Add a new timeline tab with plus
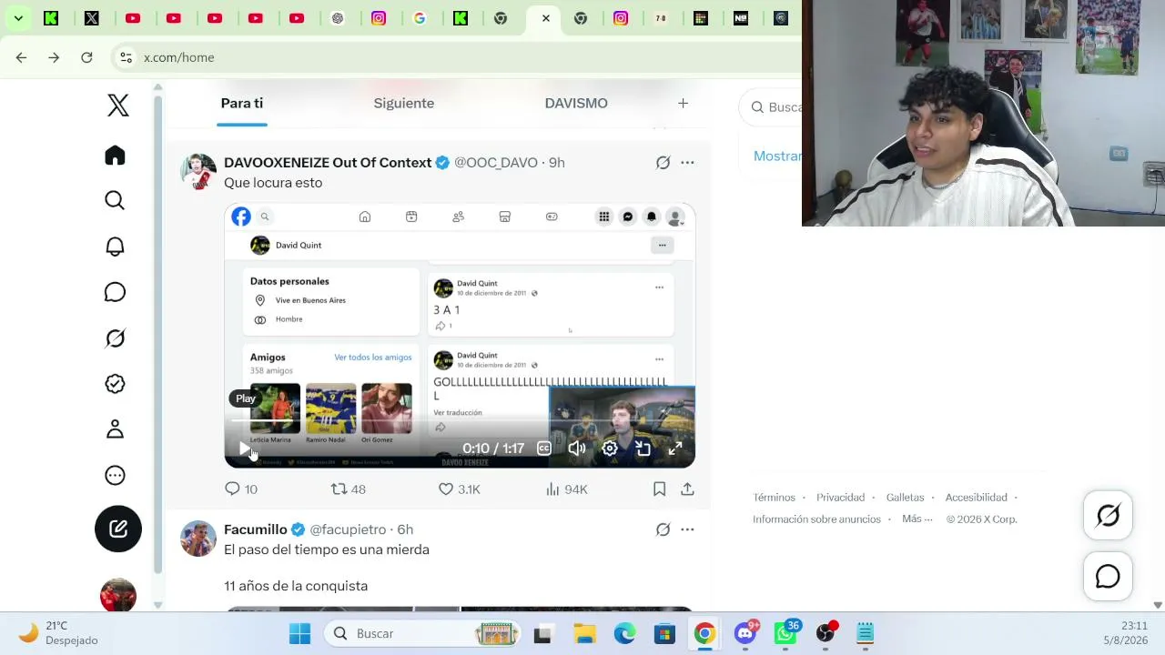This screenshot has height=655, width=1165. coord(683,103)
